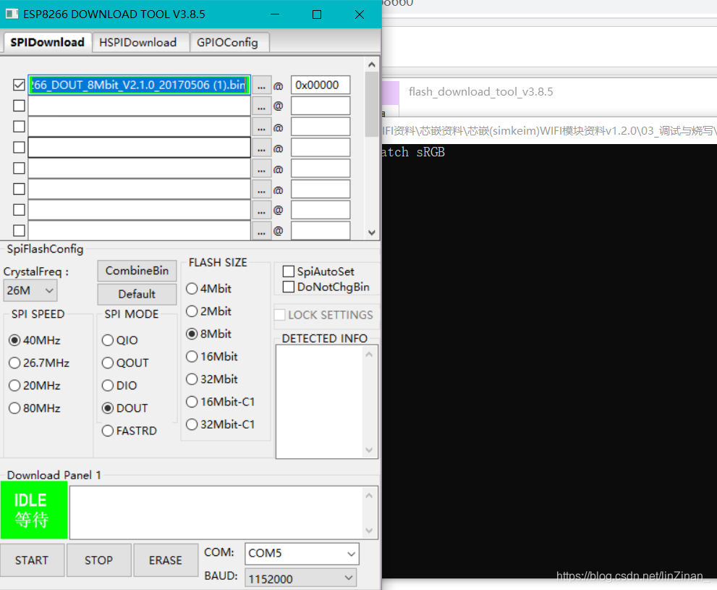Enable the second firmware row checkbox
717x590 pixels.
pyautogui.click(x=20, y=106)
